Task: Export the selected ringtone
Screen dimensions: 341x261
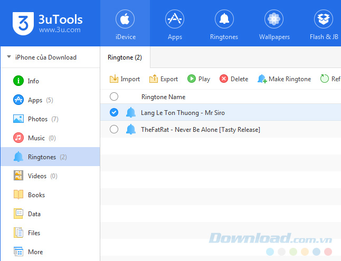Action: (164, 79)
